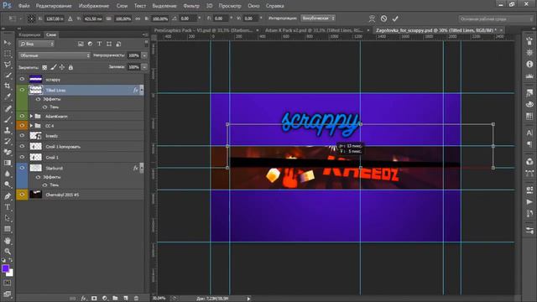
Task: Click the background white color swatch
Action: click(x=10, y=273)
